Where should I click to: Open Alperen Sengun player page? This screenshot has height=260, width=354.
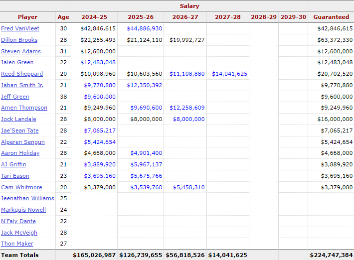pyautogui.click(x=23, y=142)
